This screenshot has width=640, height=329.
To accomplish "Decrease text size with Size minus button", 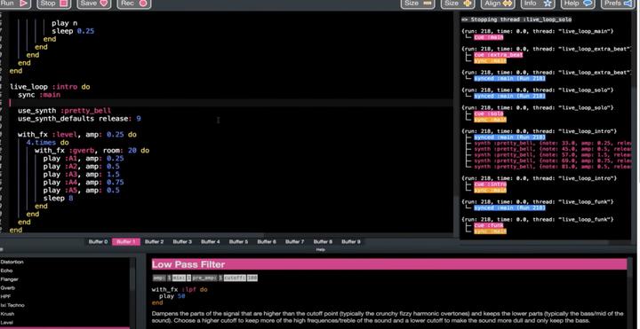I will [418, 4].
